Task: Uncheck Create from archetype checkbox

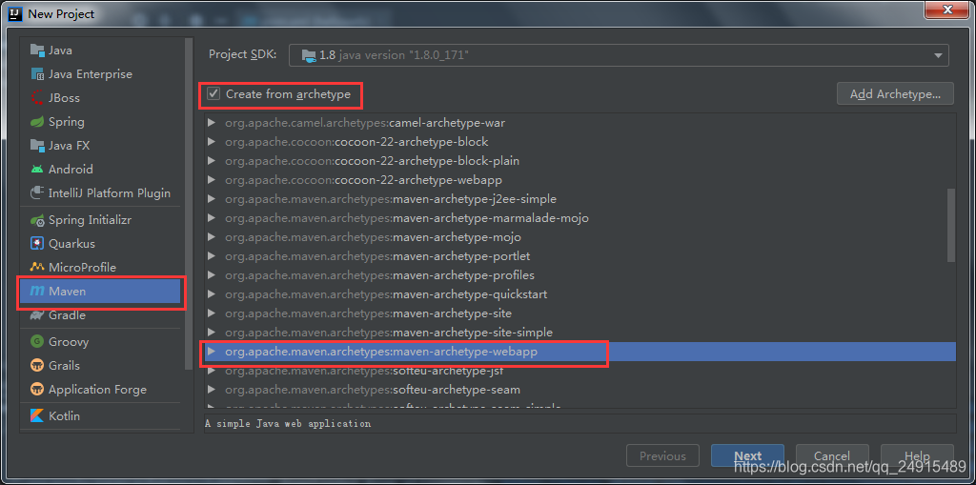Action: pos(213,94)
